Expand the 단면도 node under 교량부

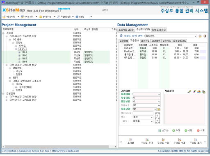(x=16, y=46)
